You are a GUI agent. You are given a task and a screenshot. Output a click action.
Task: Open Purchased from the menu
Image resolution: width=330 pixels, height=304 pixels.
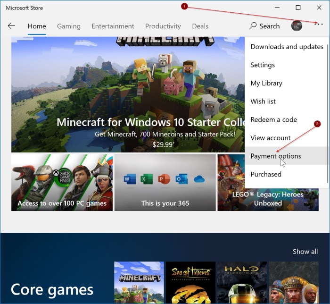[x=287, y=174]
